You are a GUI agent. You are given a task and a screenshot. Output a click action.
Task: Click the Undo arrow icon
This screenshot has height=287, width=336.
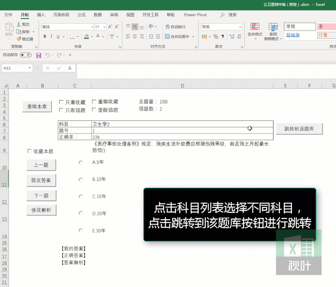(47, 55)
